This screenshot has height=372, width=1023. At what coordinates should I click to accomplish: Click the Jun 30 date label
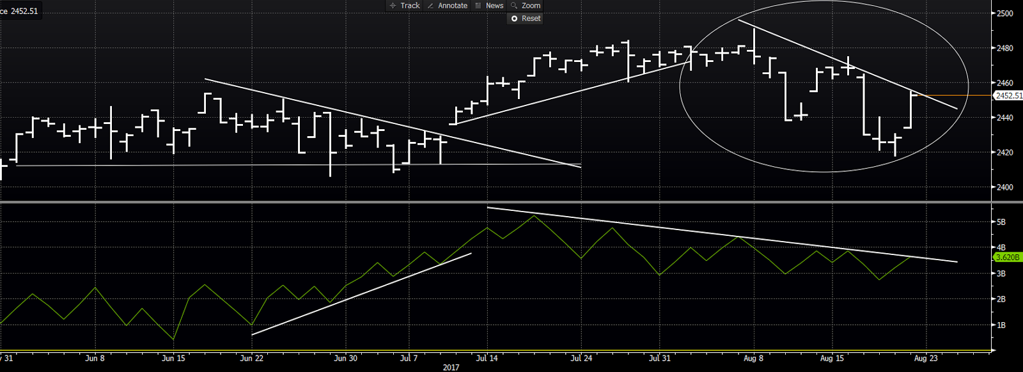[345, 358]
